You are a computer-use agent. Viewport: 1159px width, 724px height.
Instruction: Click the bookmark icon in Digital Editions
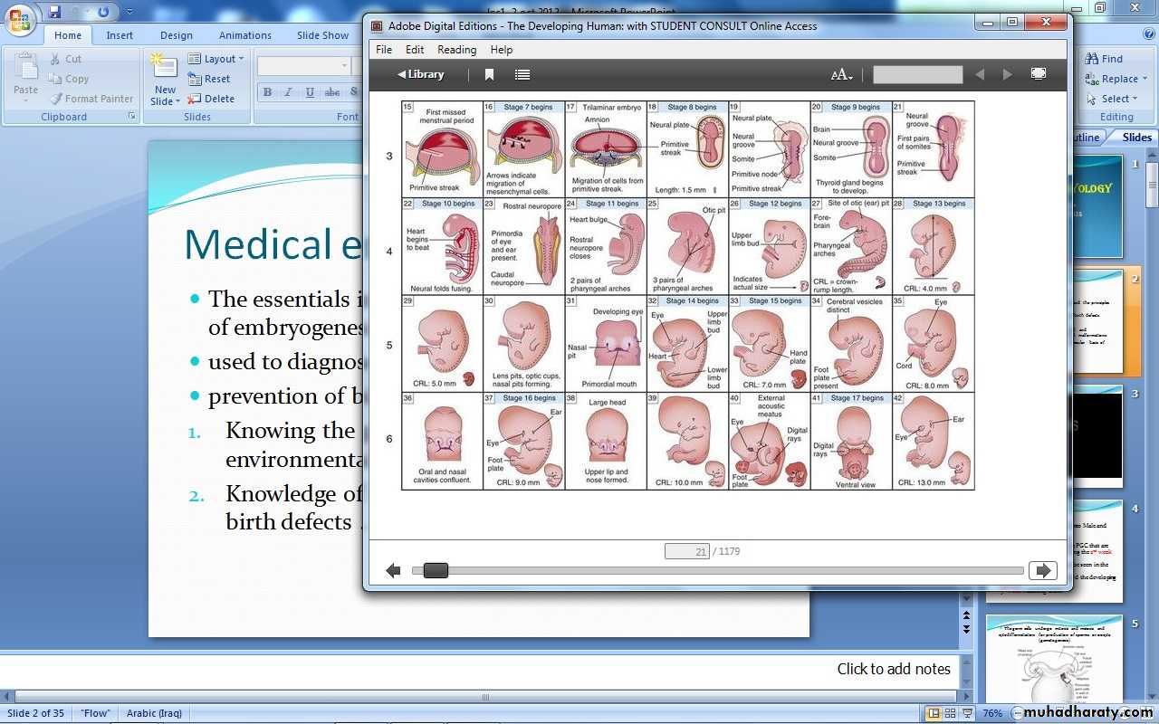point(489,75)
